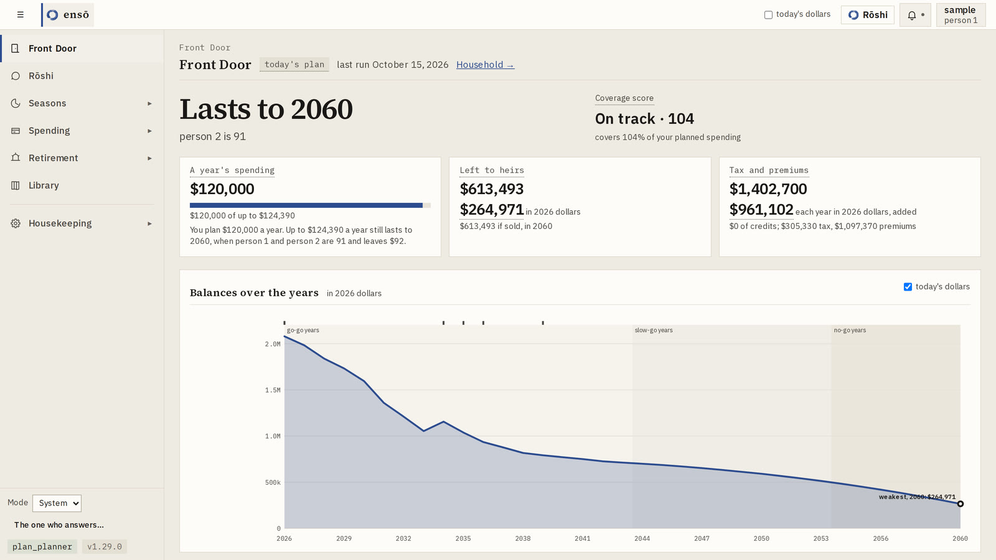Click the weakest 2060 chart endpoint marker

961,503
